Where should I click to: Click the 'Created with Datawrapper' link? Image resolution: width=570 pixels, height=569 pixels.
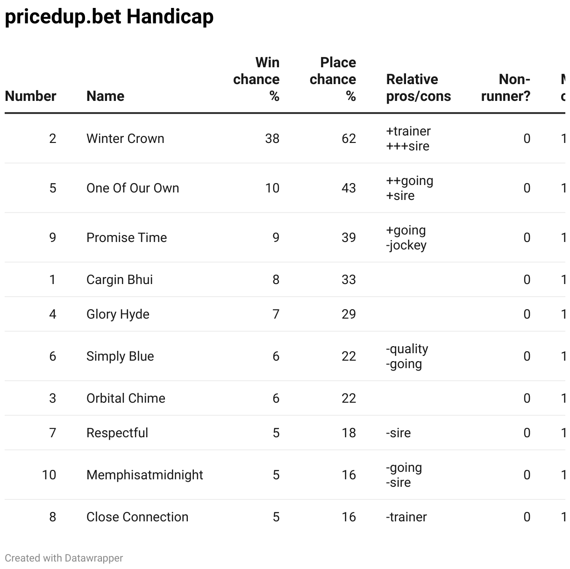(64, 558)
